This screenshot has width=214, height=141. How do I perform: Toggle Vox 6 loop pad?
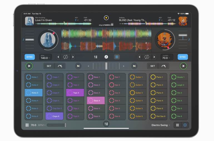coord(179,116)
